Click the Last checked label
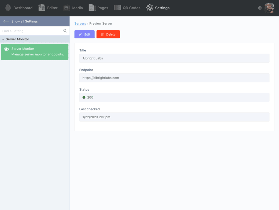 90,109
